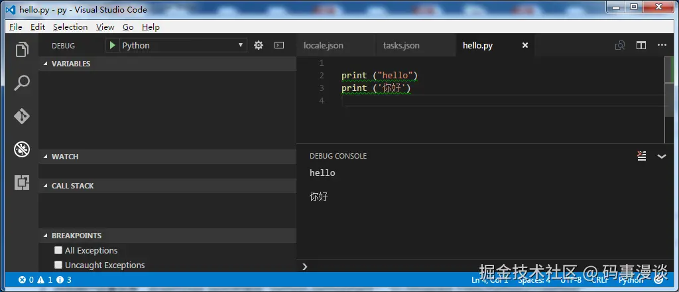Open the editor More Actions ellipsis
This screenshot has height=292, width=679.
662,45
